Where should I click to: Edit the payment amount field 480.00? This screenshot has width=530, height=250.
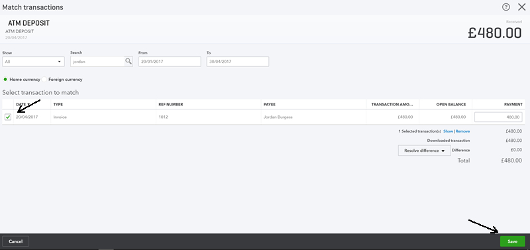click(x=498, y=117)
